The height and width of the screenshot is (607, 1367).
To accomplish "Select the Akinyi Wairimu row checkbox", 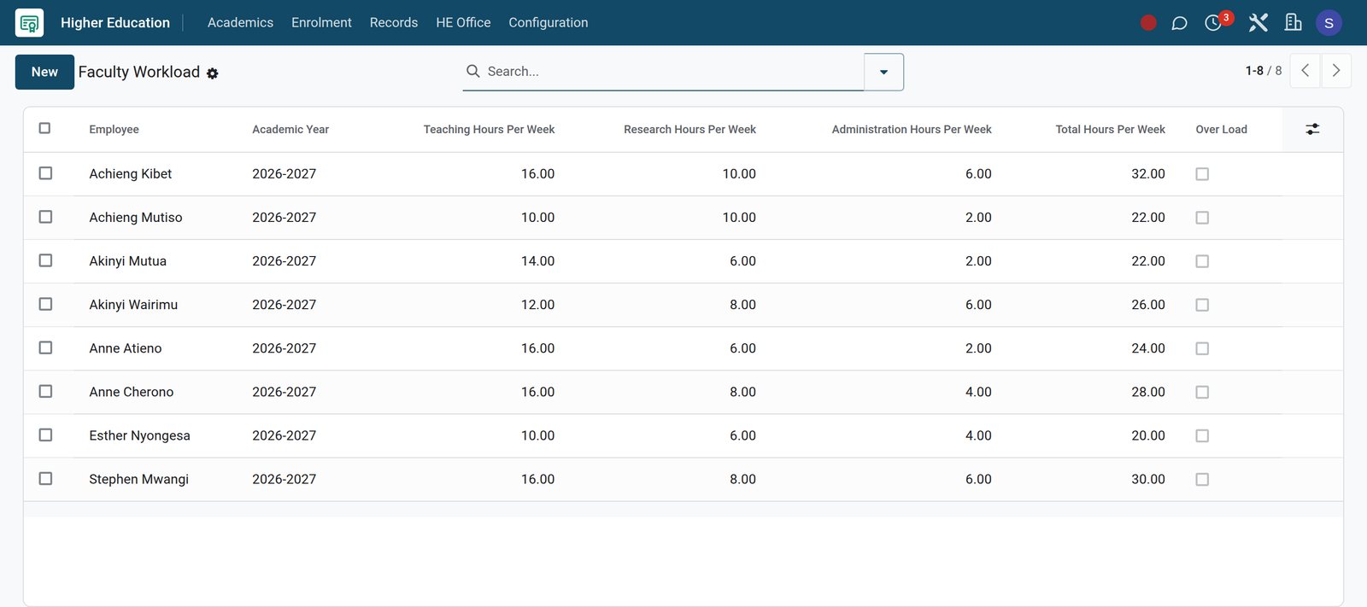I will (45, 304).
